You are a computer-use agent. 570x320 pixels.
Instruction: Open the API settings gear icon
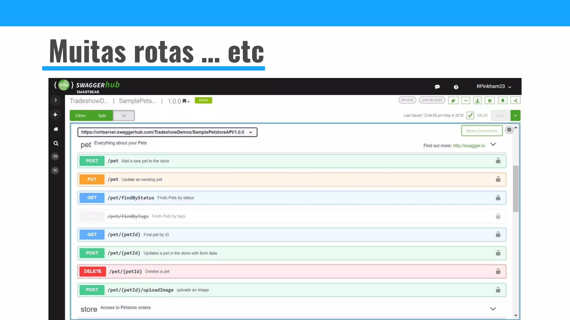click(490, 101)
